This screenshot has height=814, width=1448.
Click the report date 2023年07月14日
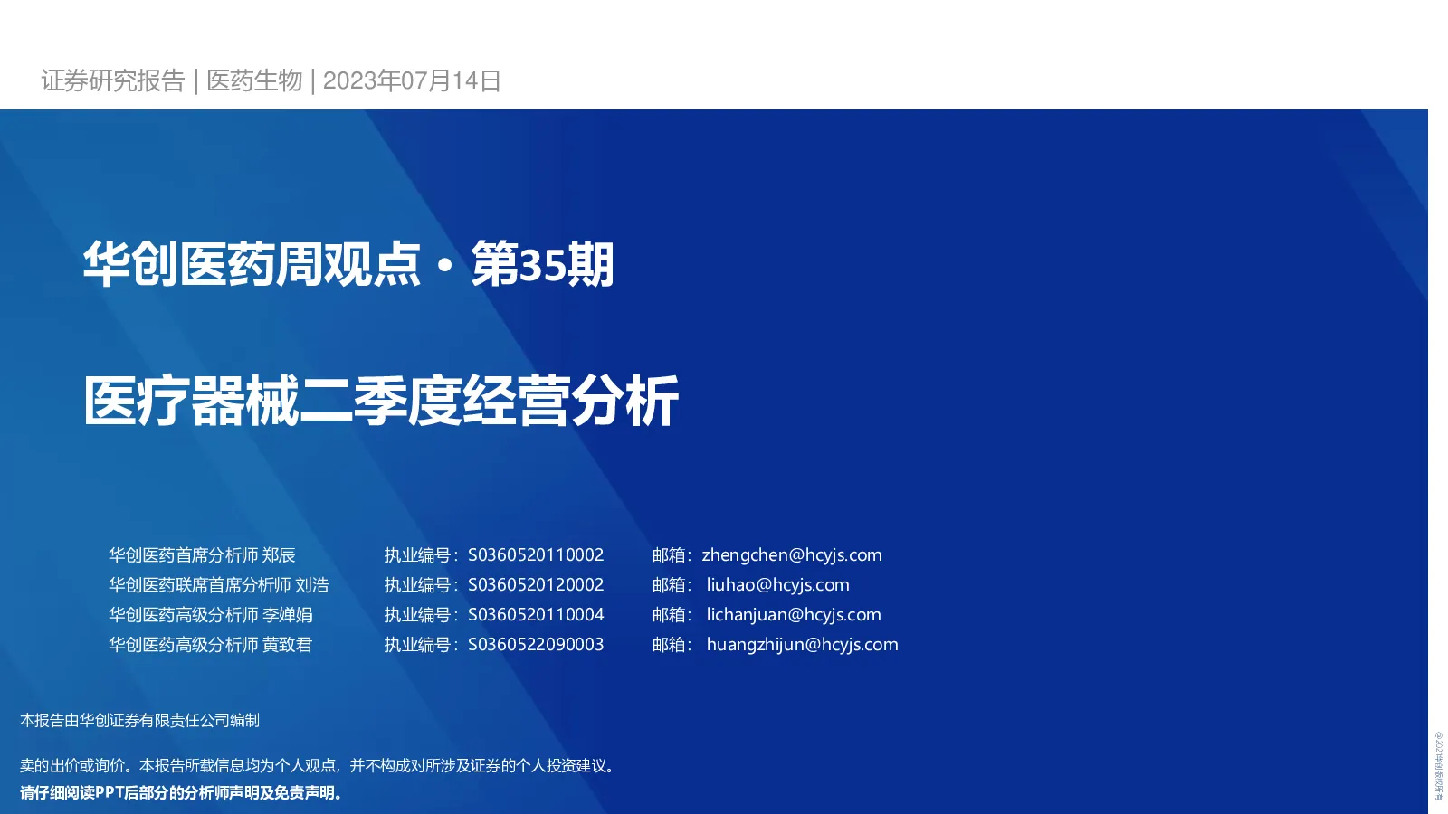tap(412, 80)
